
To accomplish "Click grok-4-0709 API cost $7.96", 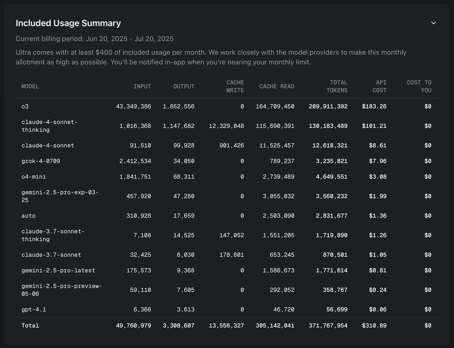I will tap(378, 161).
